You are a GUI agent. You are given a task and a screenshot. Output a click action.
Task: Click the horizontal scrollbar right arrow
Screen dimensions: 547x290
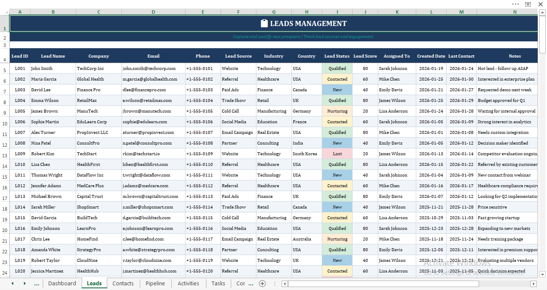[x=533, y=284]
